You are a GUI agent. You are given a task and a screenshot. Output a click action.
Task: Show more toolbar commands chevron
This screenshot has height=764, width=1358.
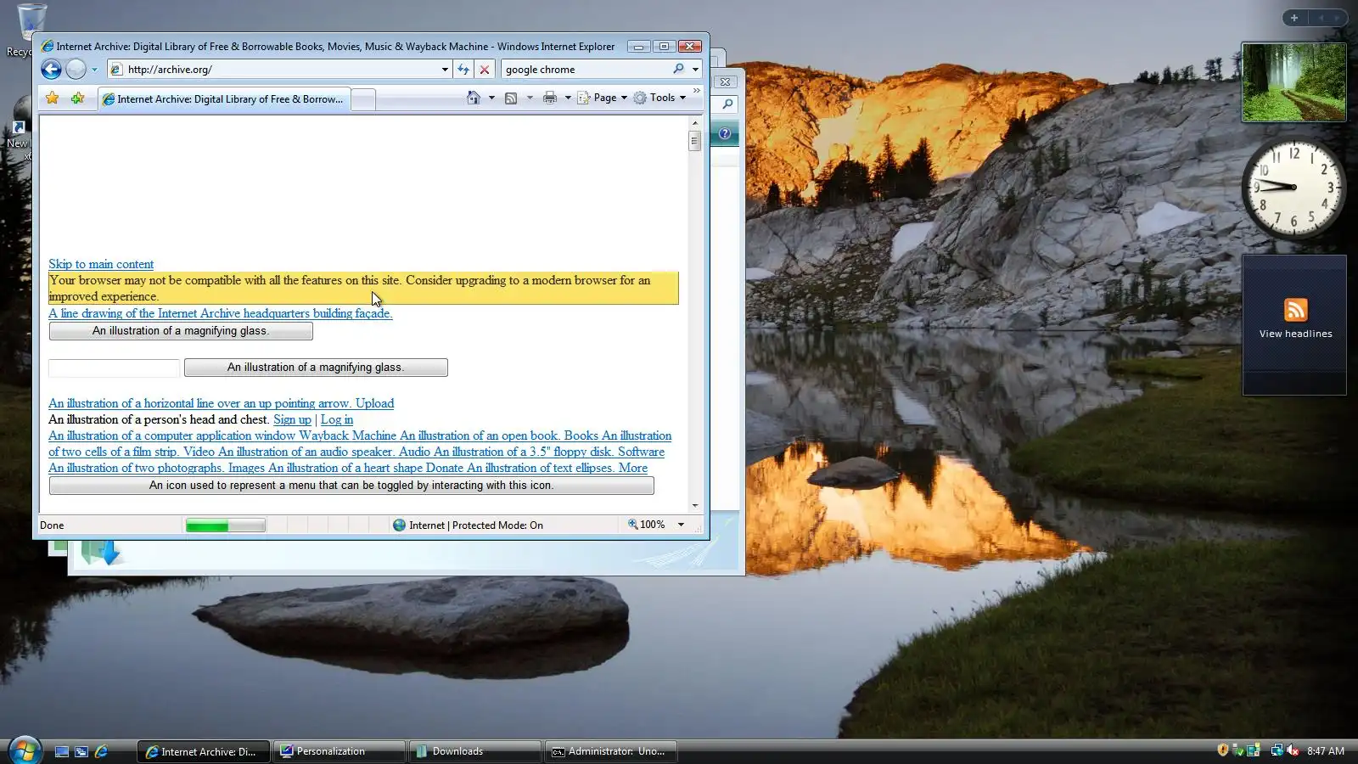[x=697, y=91]
